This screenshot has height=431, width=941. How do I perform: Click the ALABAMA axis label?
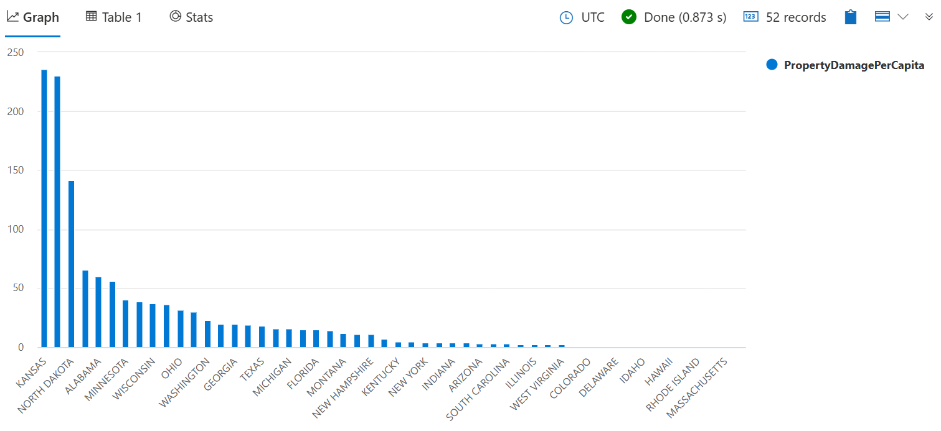pyautogui.click(x=84, y=375)
